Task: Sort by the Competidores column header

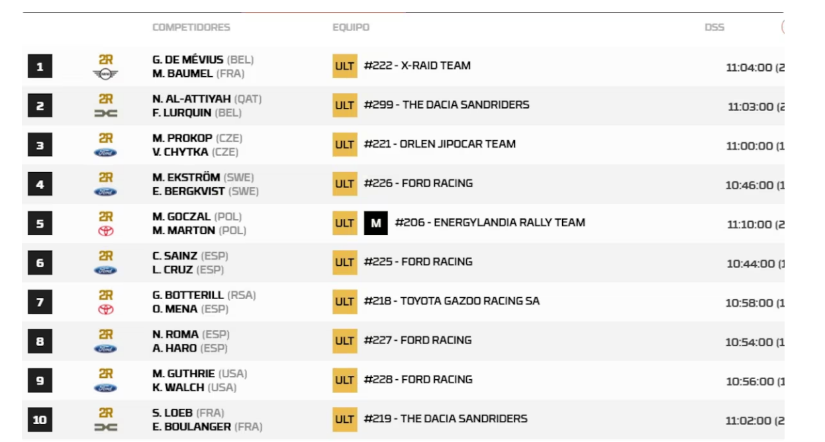Action: coord(191,27)
